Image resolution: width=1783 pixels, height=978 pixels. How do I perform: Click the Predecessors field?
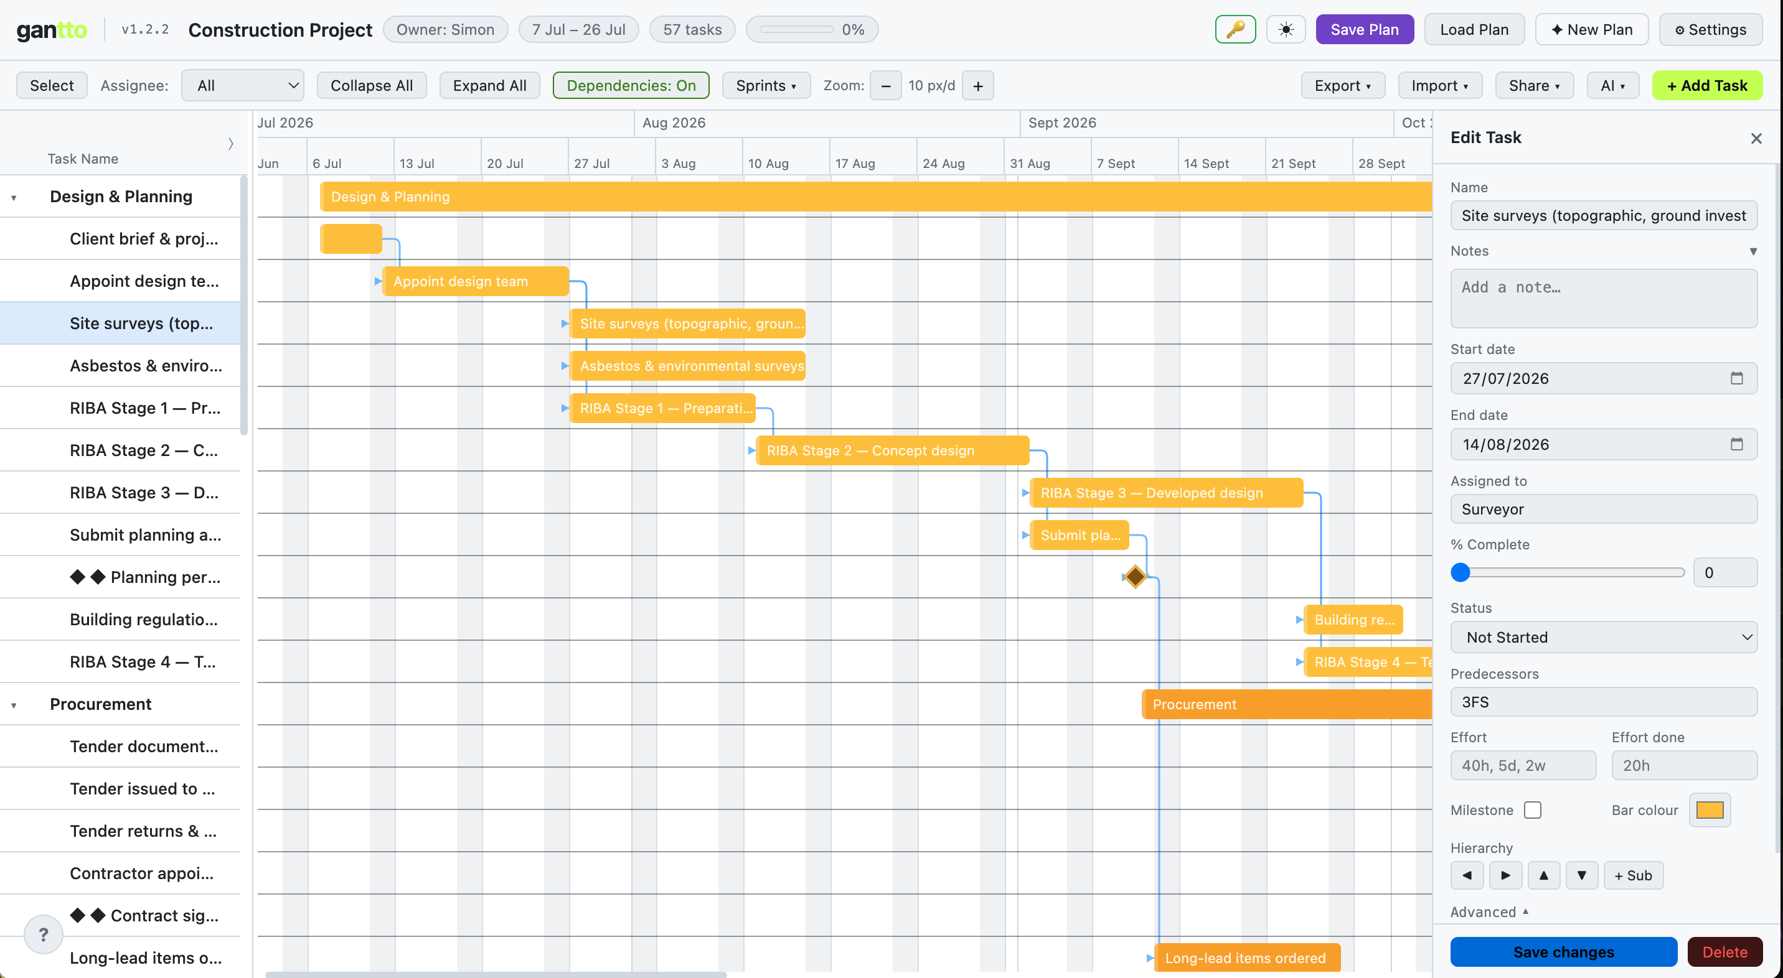pos(1603,701)
